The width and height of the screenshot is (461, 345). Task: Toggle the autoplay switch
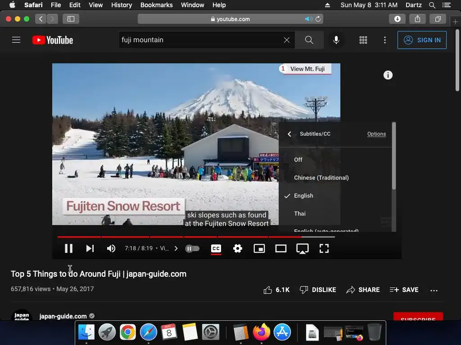pos(192,249)
